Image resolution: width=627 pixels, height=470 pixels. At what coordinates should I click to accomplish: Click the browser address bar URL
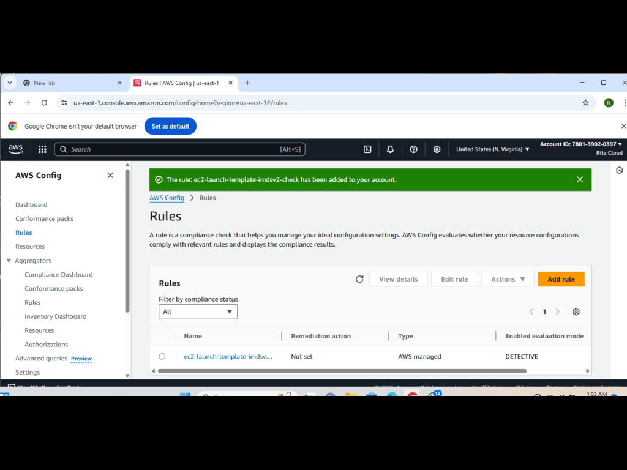tap(180, 103)
